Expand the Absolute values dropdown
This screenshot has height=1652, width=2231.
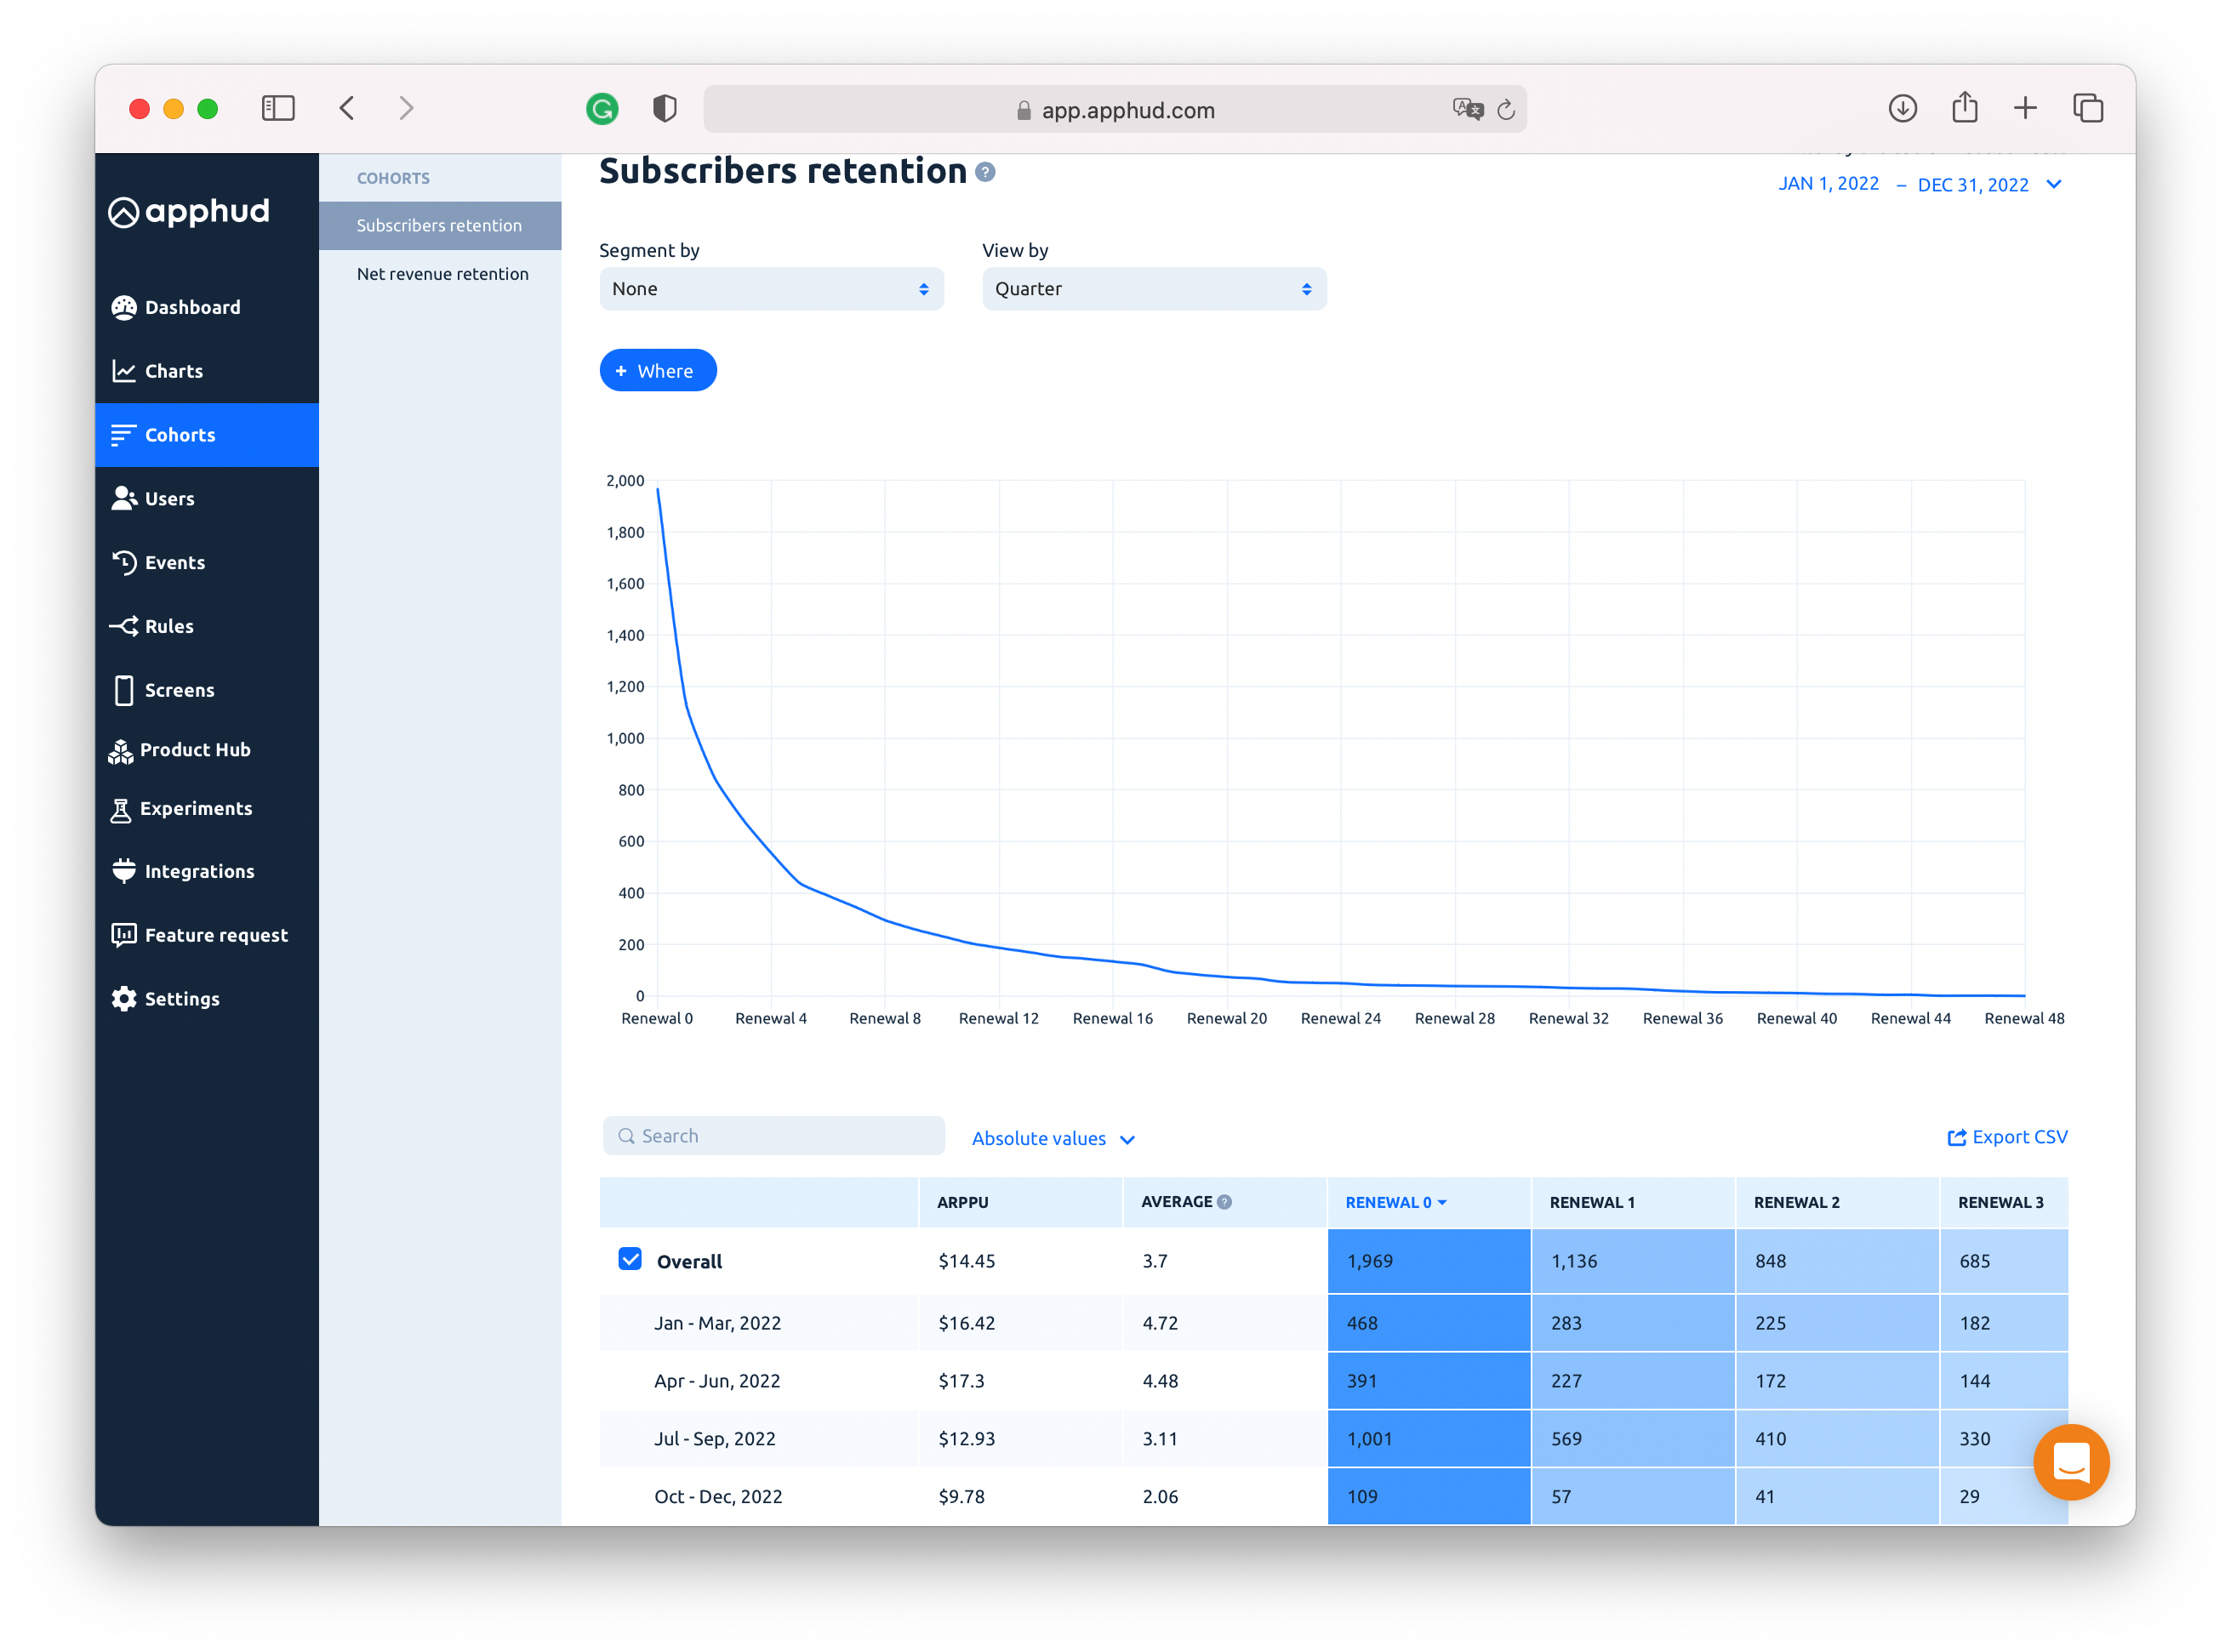coord(1052,1139)
